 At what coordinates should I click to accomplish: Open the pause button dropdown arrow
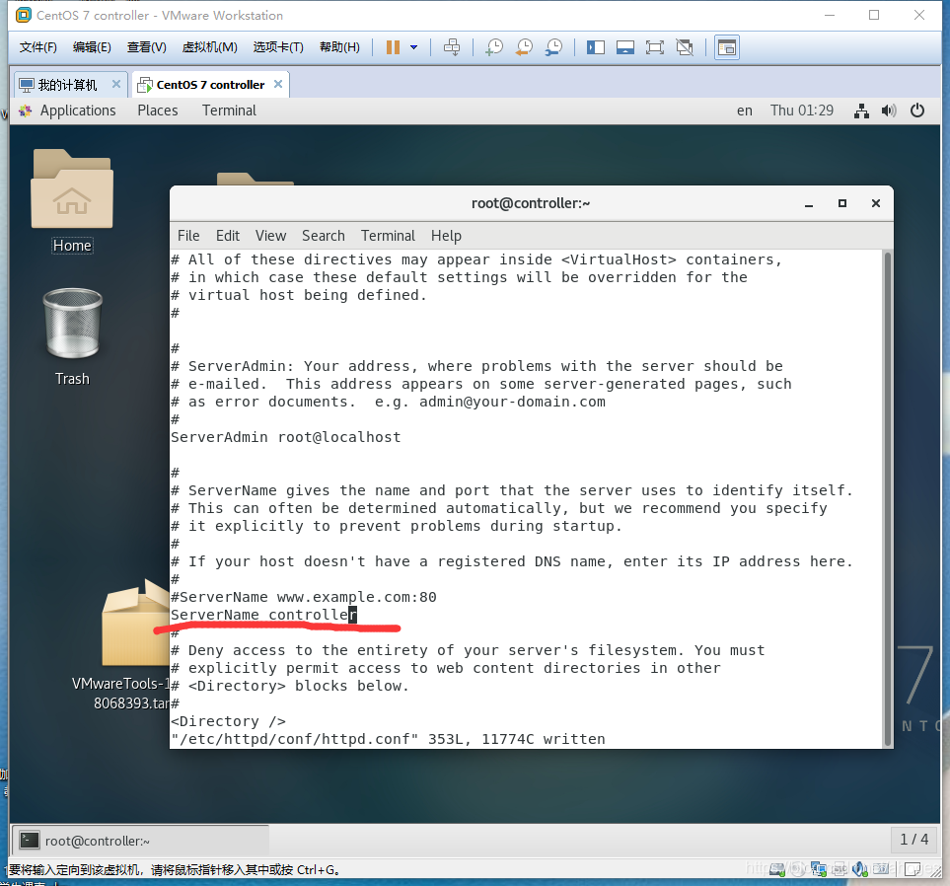414,46
